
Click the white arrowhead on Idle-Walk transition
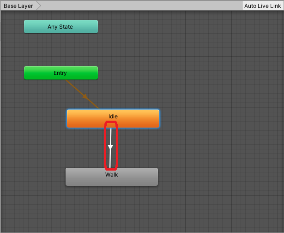point(110,147)
